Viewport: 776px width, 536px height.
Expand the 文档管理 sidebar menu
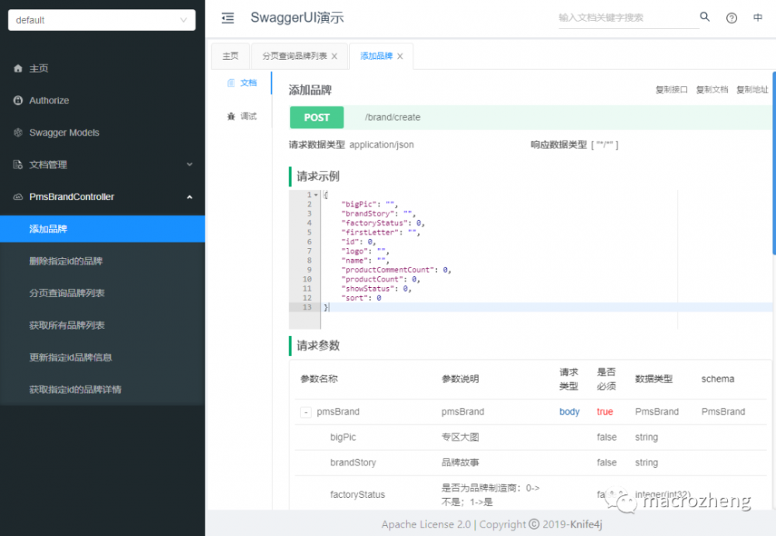[190, 164]
